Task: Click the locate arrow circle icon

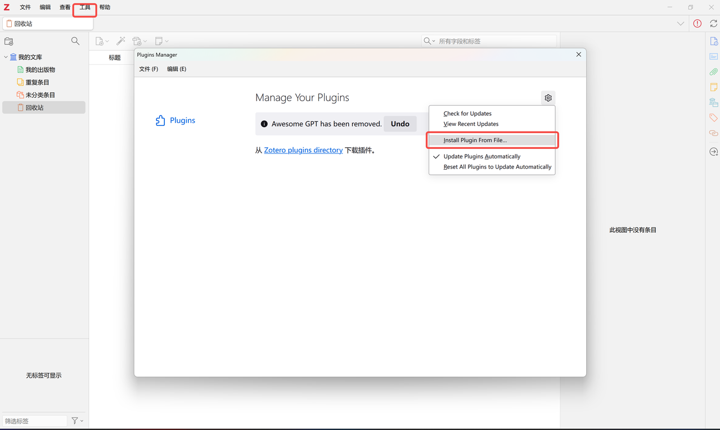Action: pos(713,152)
